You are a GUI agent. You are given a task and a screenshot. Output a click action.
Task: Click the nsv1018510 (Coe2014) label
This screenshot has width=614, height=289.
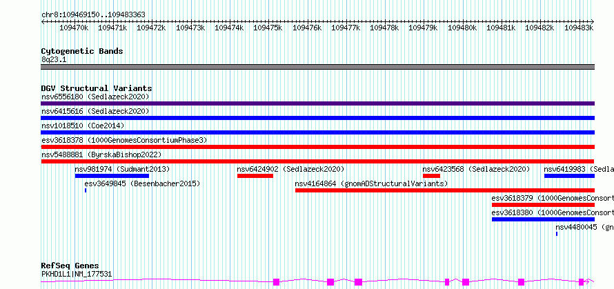(x=83, y=126)
